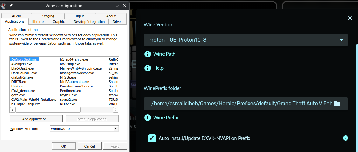Select iw7_ship.exe in the list
Image resolution: width=358 pixels, height=152 pixels.
[70, 64]
